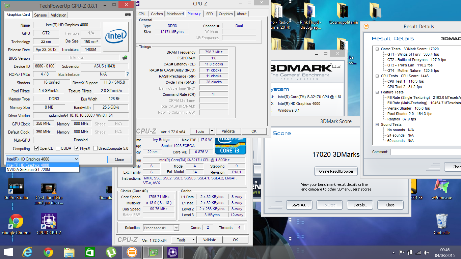461x259 pixels.
Task: Select the Corbeille recycle bin icon
Action: (x=442, y=224)
